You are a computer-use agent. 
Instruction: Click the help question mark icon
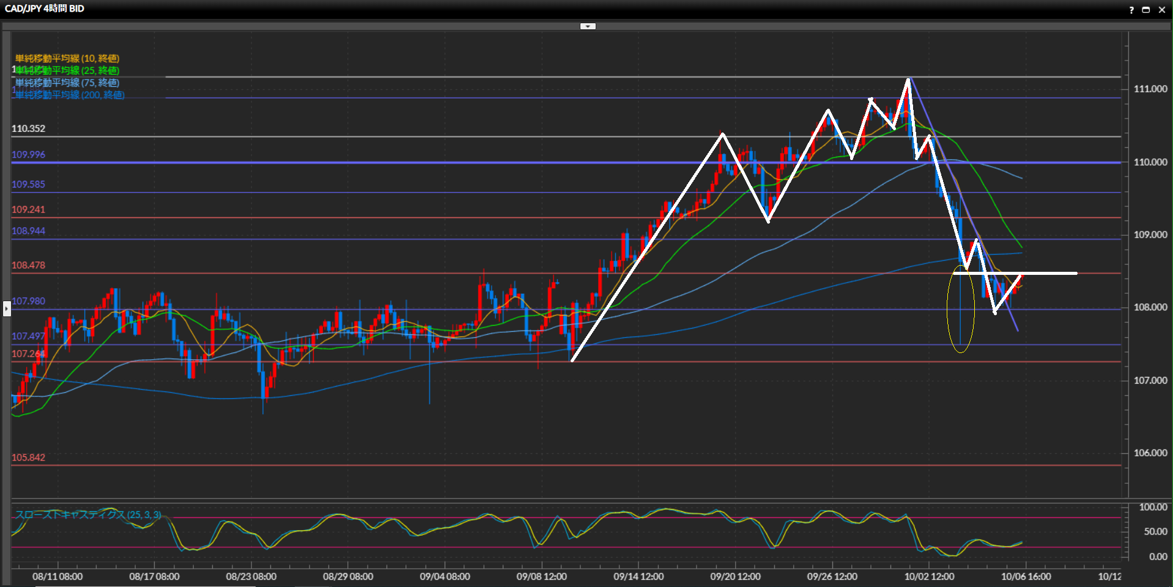(x=1131, y=10)
